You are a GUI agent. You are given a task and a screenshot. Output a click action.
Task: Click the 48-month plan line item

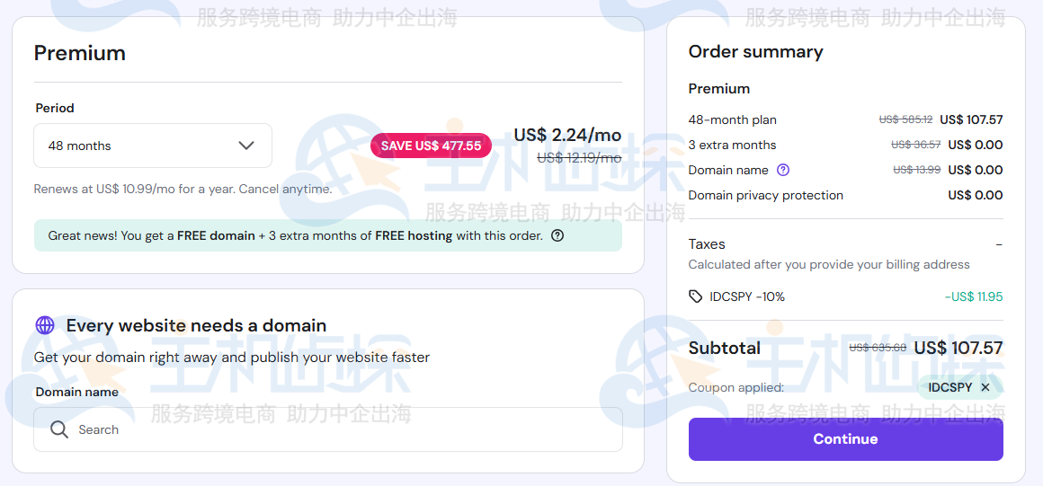pyautogui.click(x=733, y=119)
